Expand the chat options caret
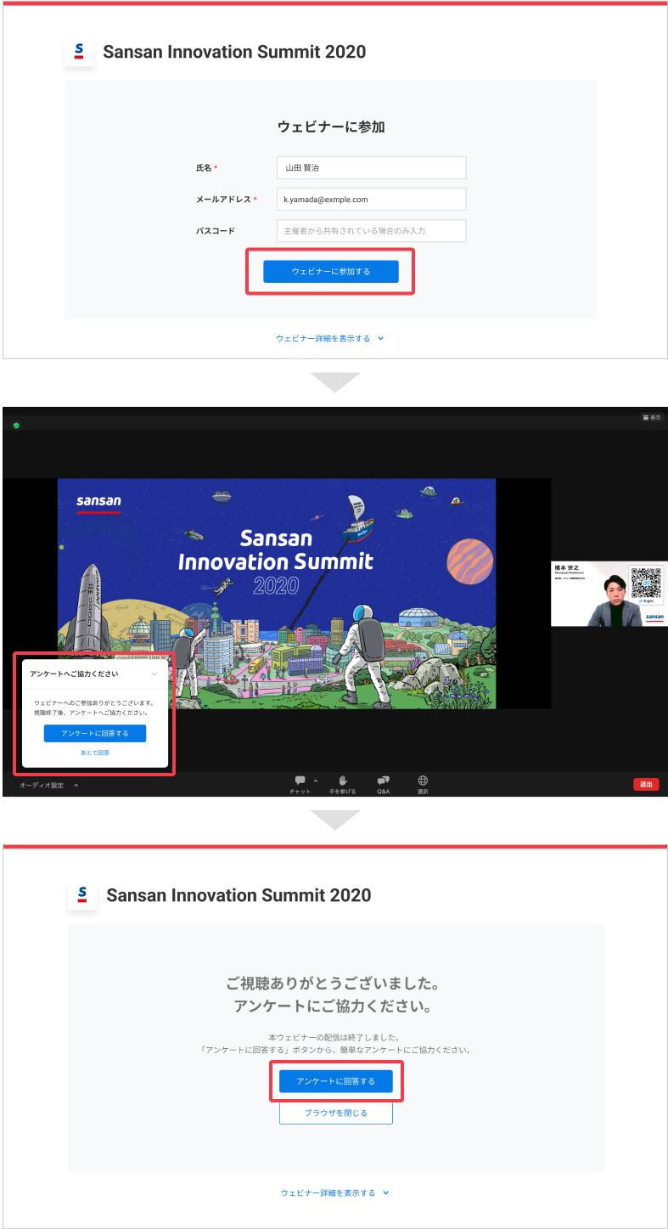This screenshot has height=1229, width=668. 316,780
